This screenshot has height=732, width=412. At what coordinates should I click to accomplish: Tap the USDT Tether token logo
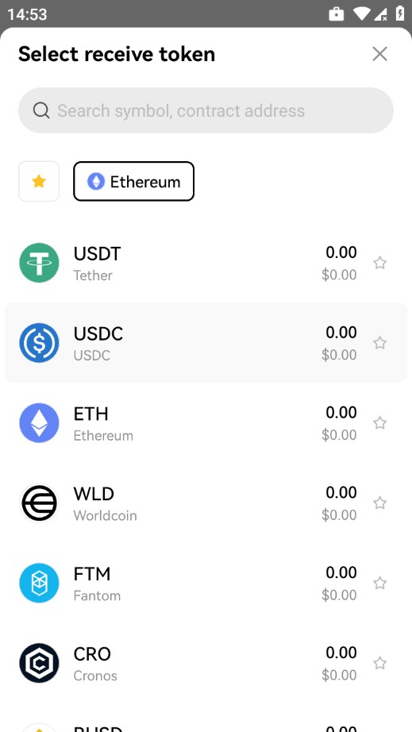coord(39,263)
